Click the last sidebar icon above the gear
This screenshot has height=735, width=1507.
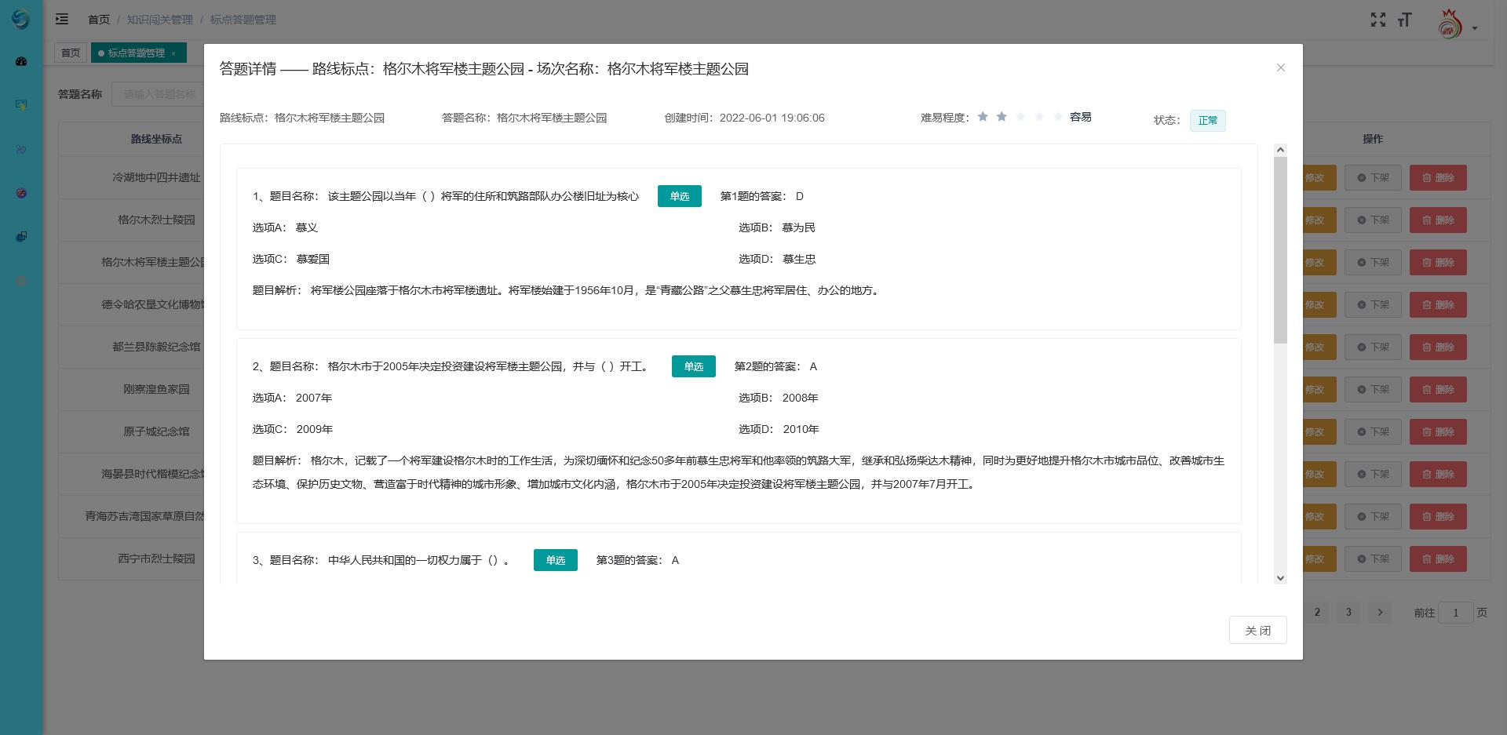click(x=21, y=236)
